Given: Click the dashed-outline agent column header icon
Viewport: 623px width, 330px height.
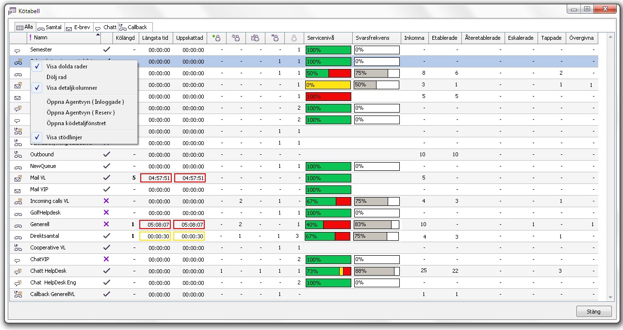Looking at the screenshot, I should 294,38.
